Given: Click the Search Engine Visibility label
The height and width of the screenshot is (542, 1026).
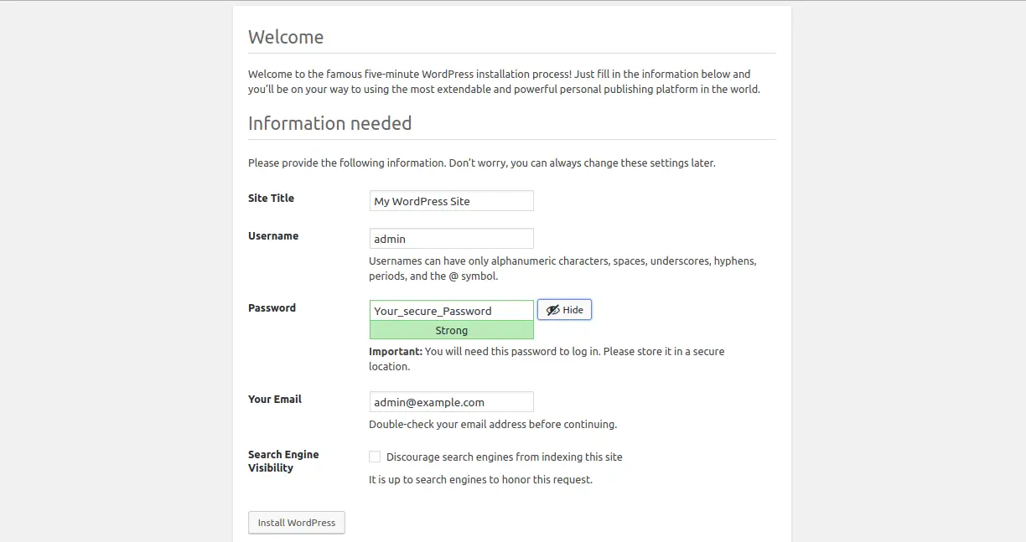Looking at the screenshot, I should tap(283, 461).
